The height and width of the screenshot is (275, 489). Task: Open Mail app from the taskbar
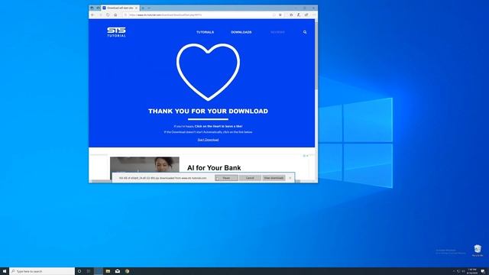(118, 271)
